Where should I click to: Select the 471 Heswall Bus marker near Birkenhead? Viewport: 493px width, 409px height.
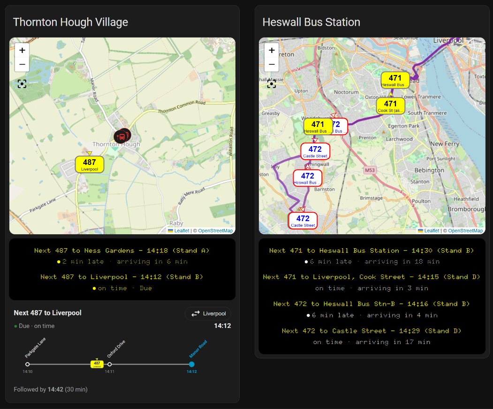click(395, 80)
